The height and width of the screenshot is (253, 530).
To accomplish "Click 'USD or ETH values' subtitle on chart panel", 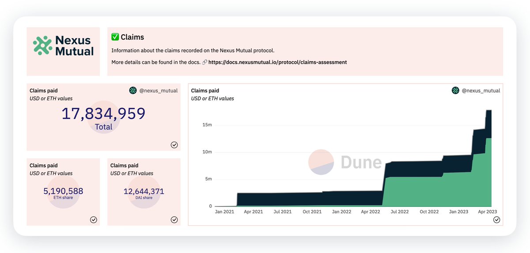I will (x=212, y=99).
